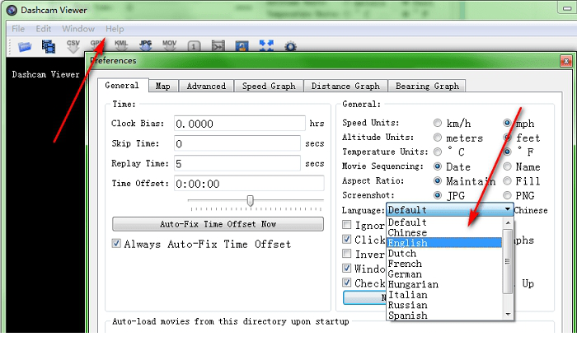This screenshot has height=346, width=577.
Task: Choose PNG as the screenshot format
Action: click(x=507, y=195)
